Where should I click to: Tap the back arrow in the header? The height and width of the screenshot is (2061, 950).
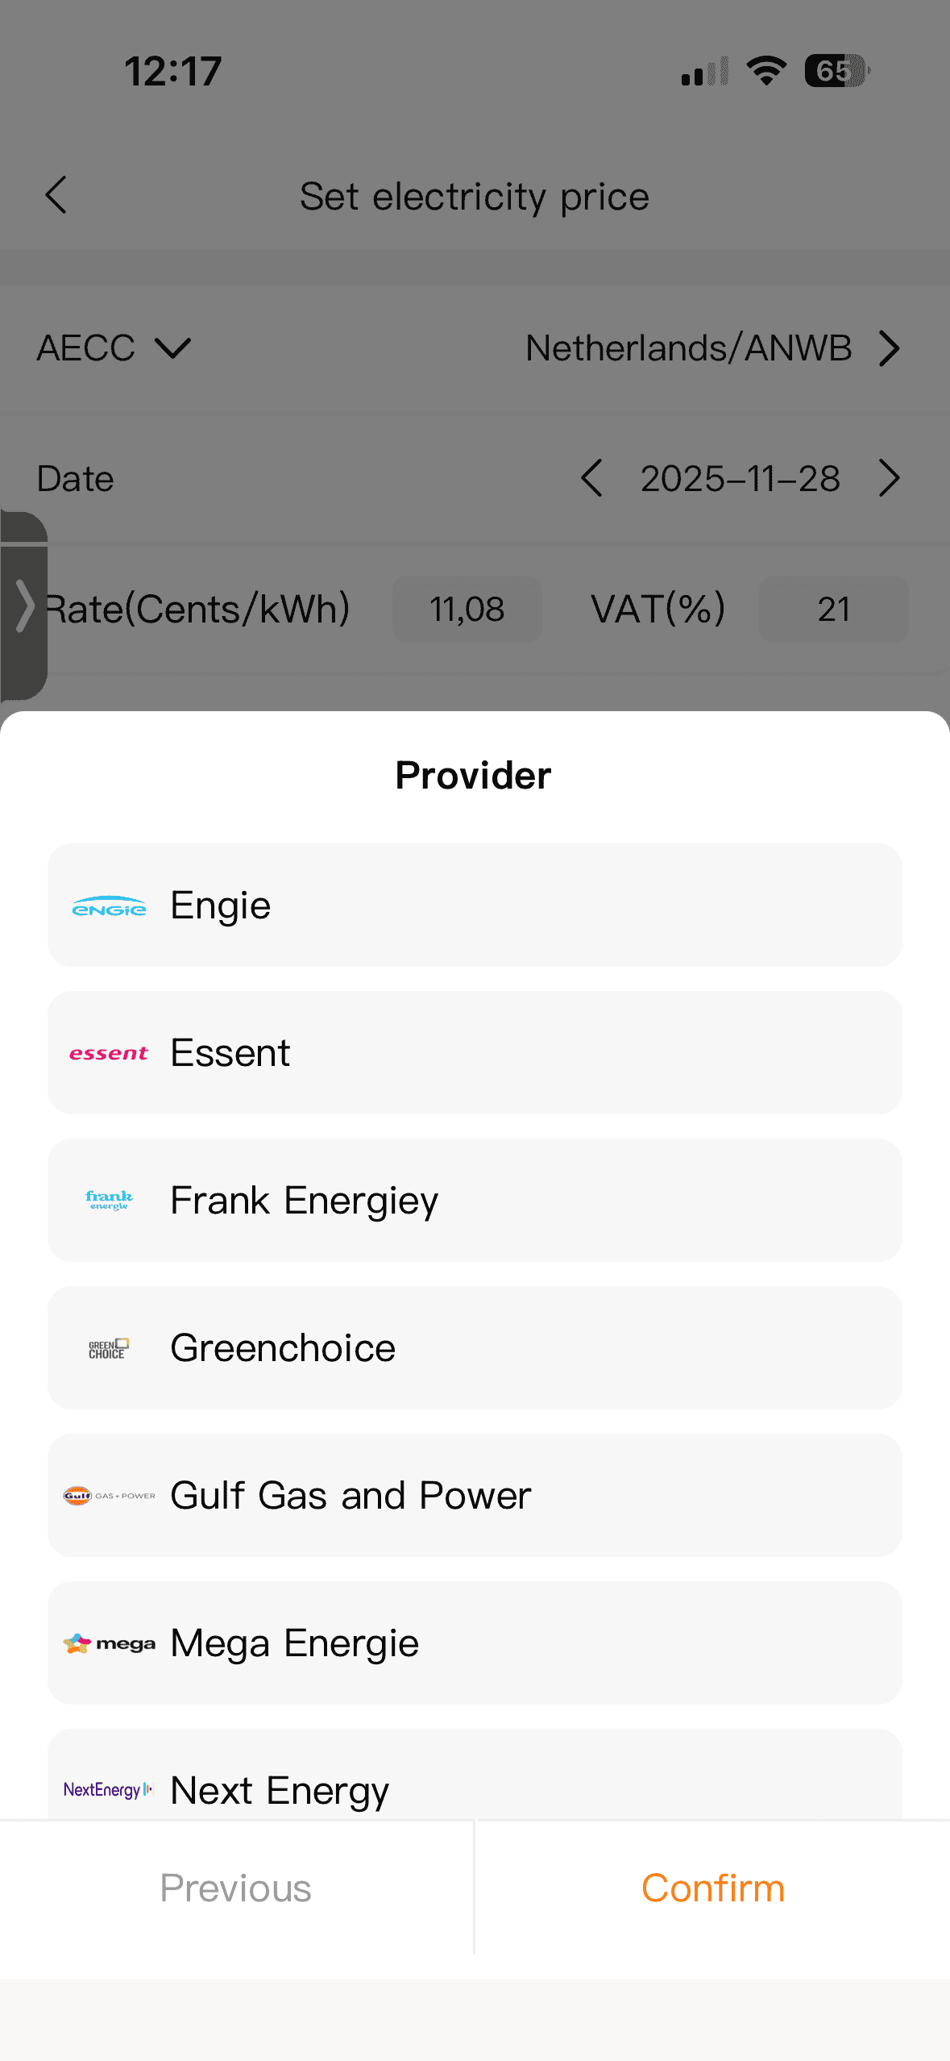pos(56,195)
